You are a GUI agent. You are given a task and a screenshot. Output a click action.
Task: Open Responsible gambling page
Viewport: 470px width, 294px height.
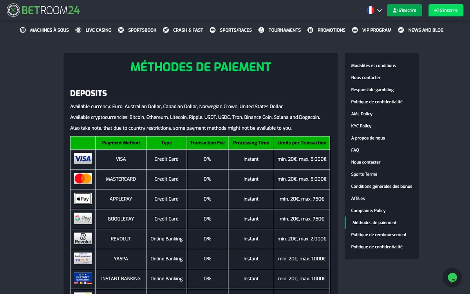click(x=372, y=90)
